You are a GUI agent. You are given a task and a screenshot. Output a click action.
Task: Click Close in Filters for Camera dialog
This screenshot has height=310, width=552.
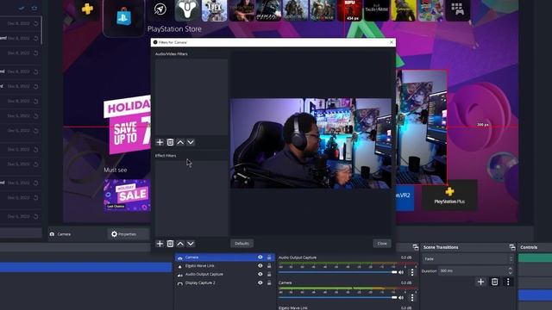(382, 243)
